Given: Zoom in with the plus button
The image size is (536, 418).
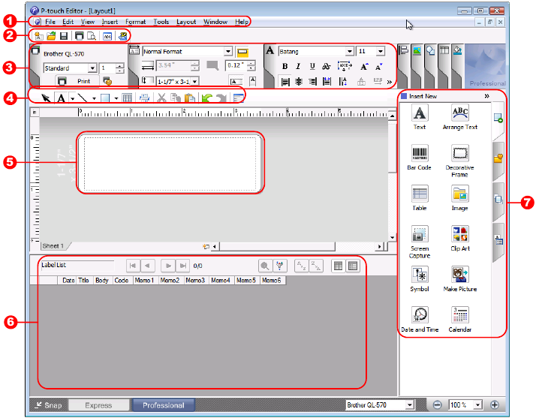Looking at the screenshot, I should click(x=494, y=405).
